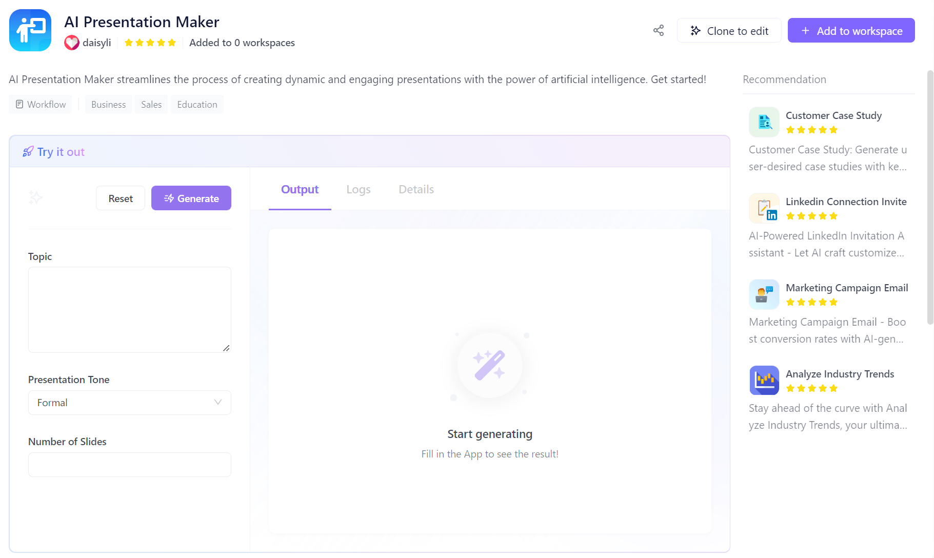Click the Reset button
This screenshot has height=558, width=934.
(x=121, y=198)
